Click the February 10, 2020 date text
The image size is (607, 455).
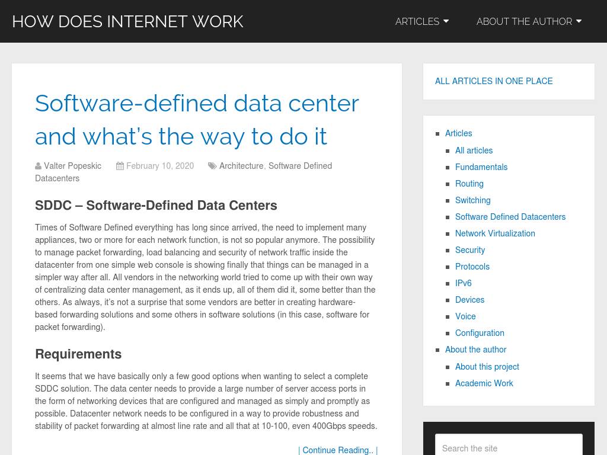point(160,166)
